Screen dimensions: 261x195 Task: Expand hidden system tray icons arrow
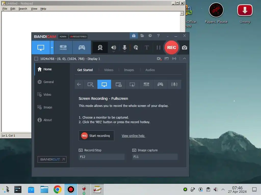(223, 189)
